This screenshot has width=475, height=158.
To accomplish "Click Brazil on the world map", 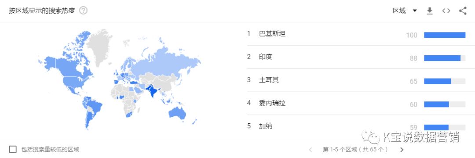I will tap(95, 106).
